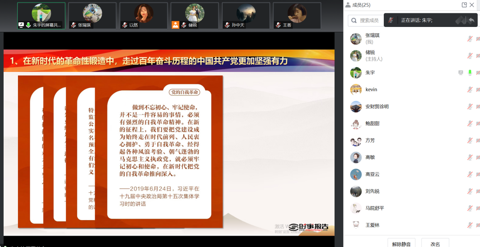This screenshot has width=480, height=247.
Task: Click the 改名 button
Action: (x=435, y=243)
